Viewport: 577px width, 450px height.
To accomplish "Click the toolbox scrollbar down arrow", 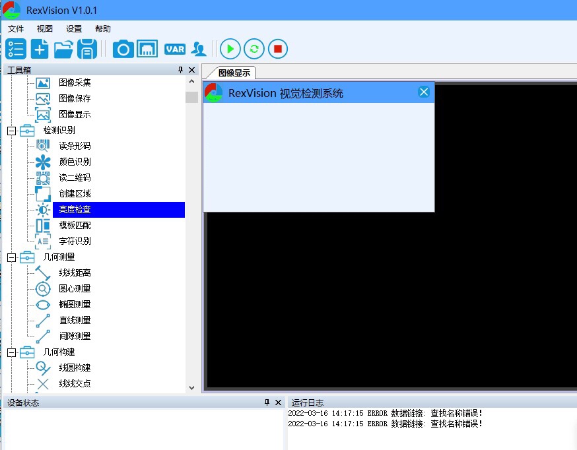I will 191,387.
